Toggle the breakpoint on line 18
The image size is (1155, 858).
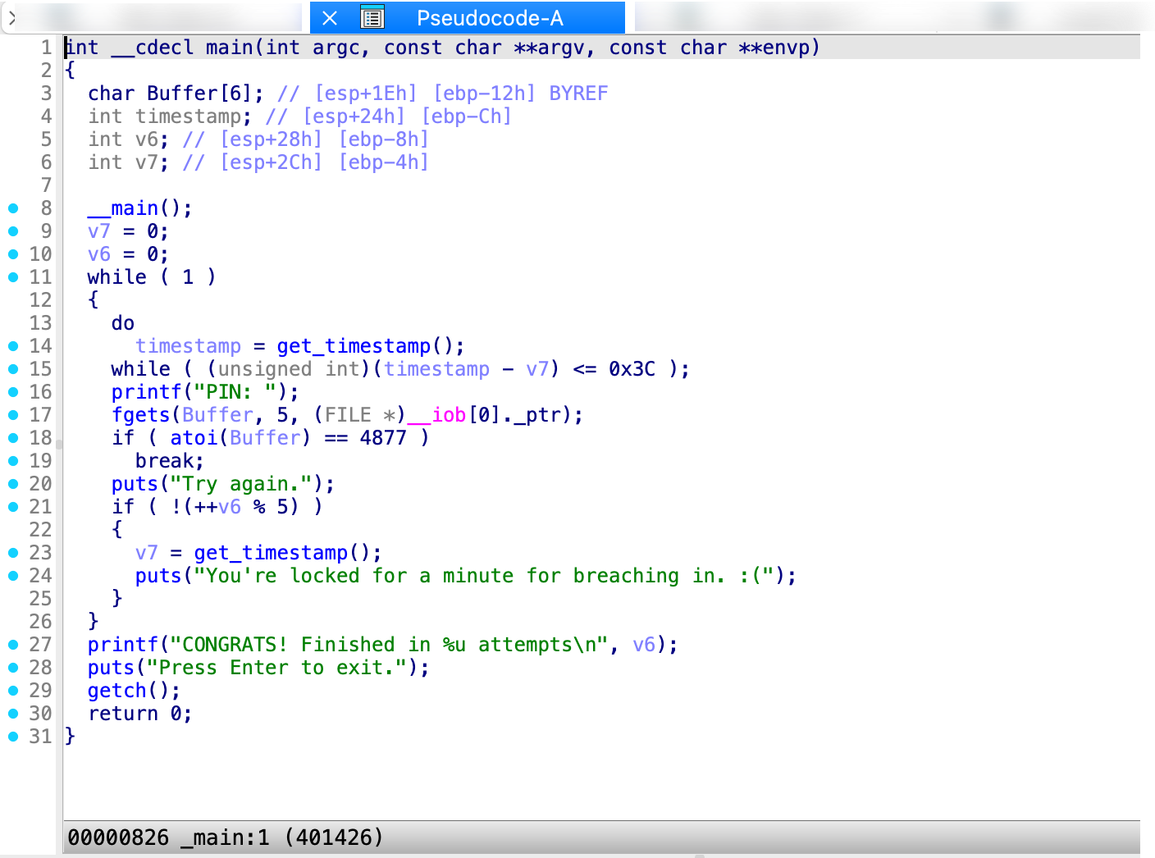(x=13, y=437)
